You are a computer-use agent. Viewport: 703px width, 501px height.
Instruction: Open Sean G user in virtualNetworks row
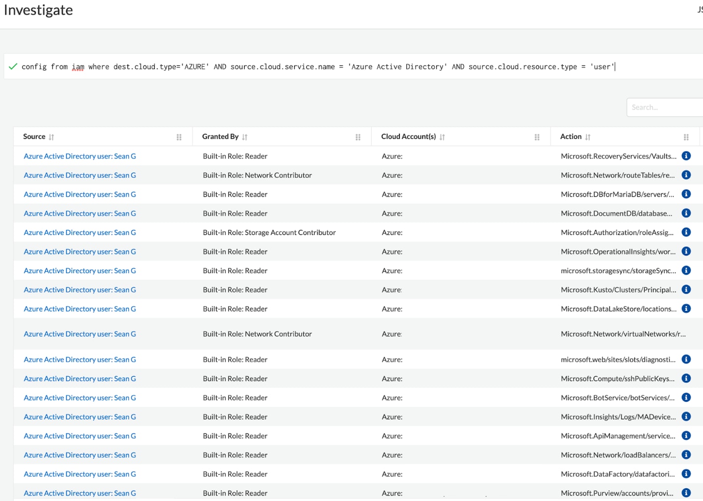pos(80,334)
